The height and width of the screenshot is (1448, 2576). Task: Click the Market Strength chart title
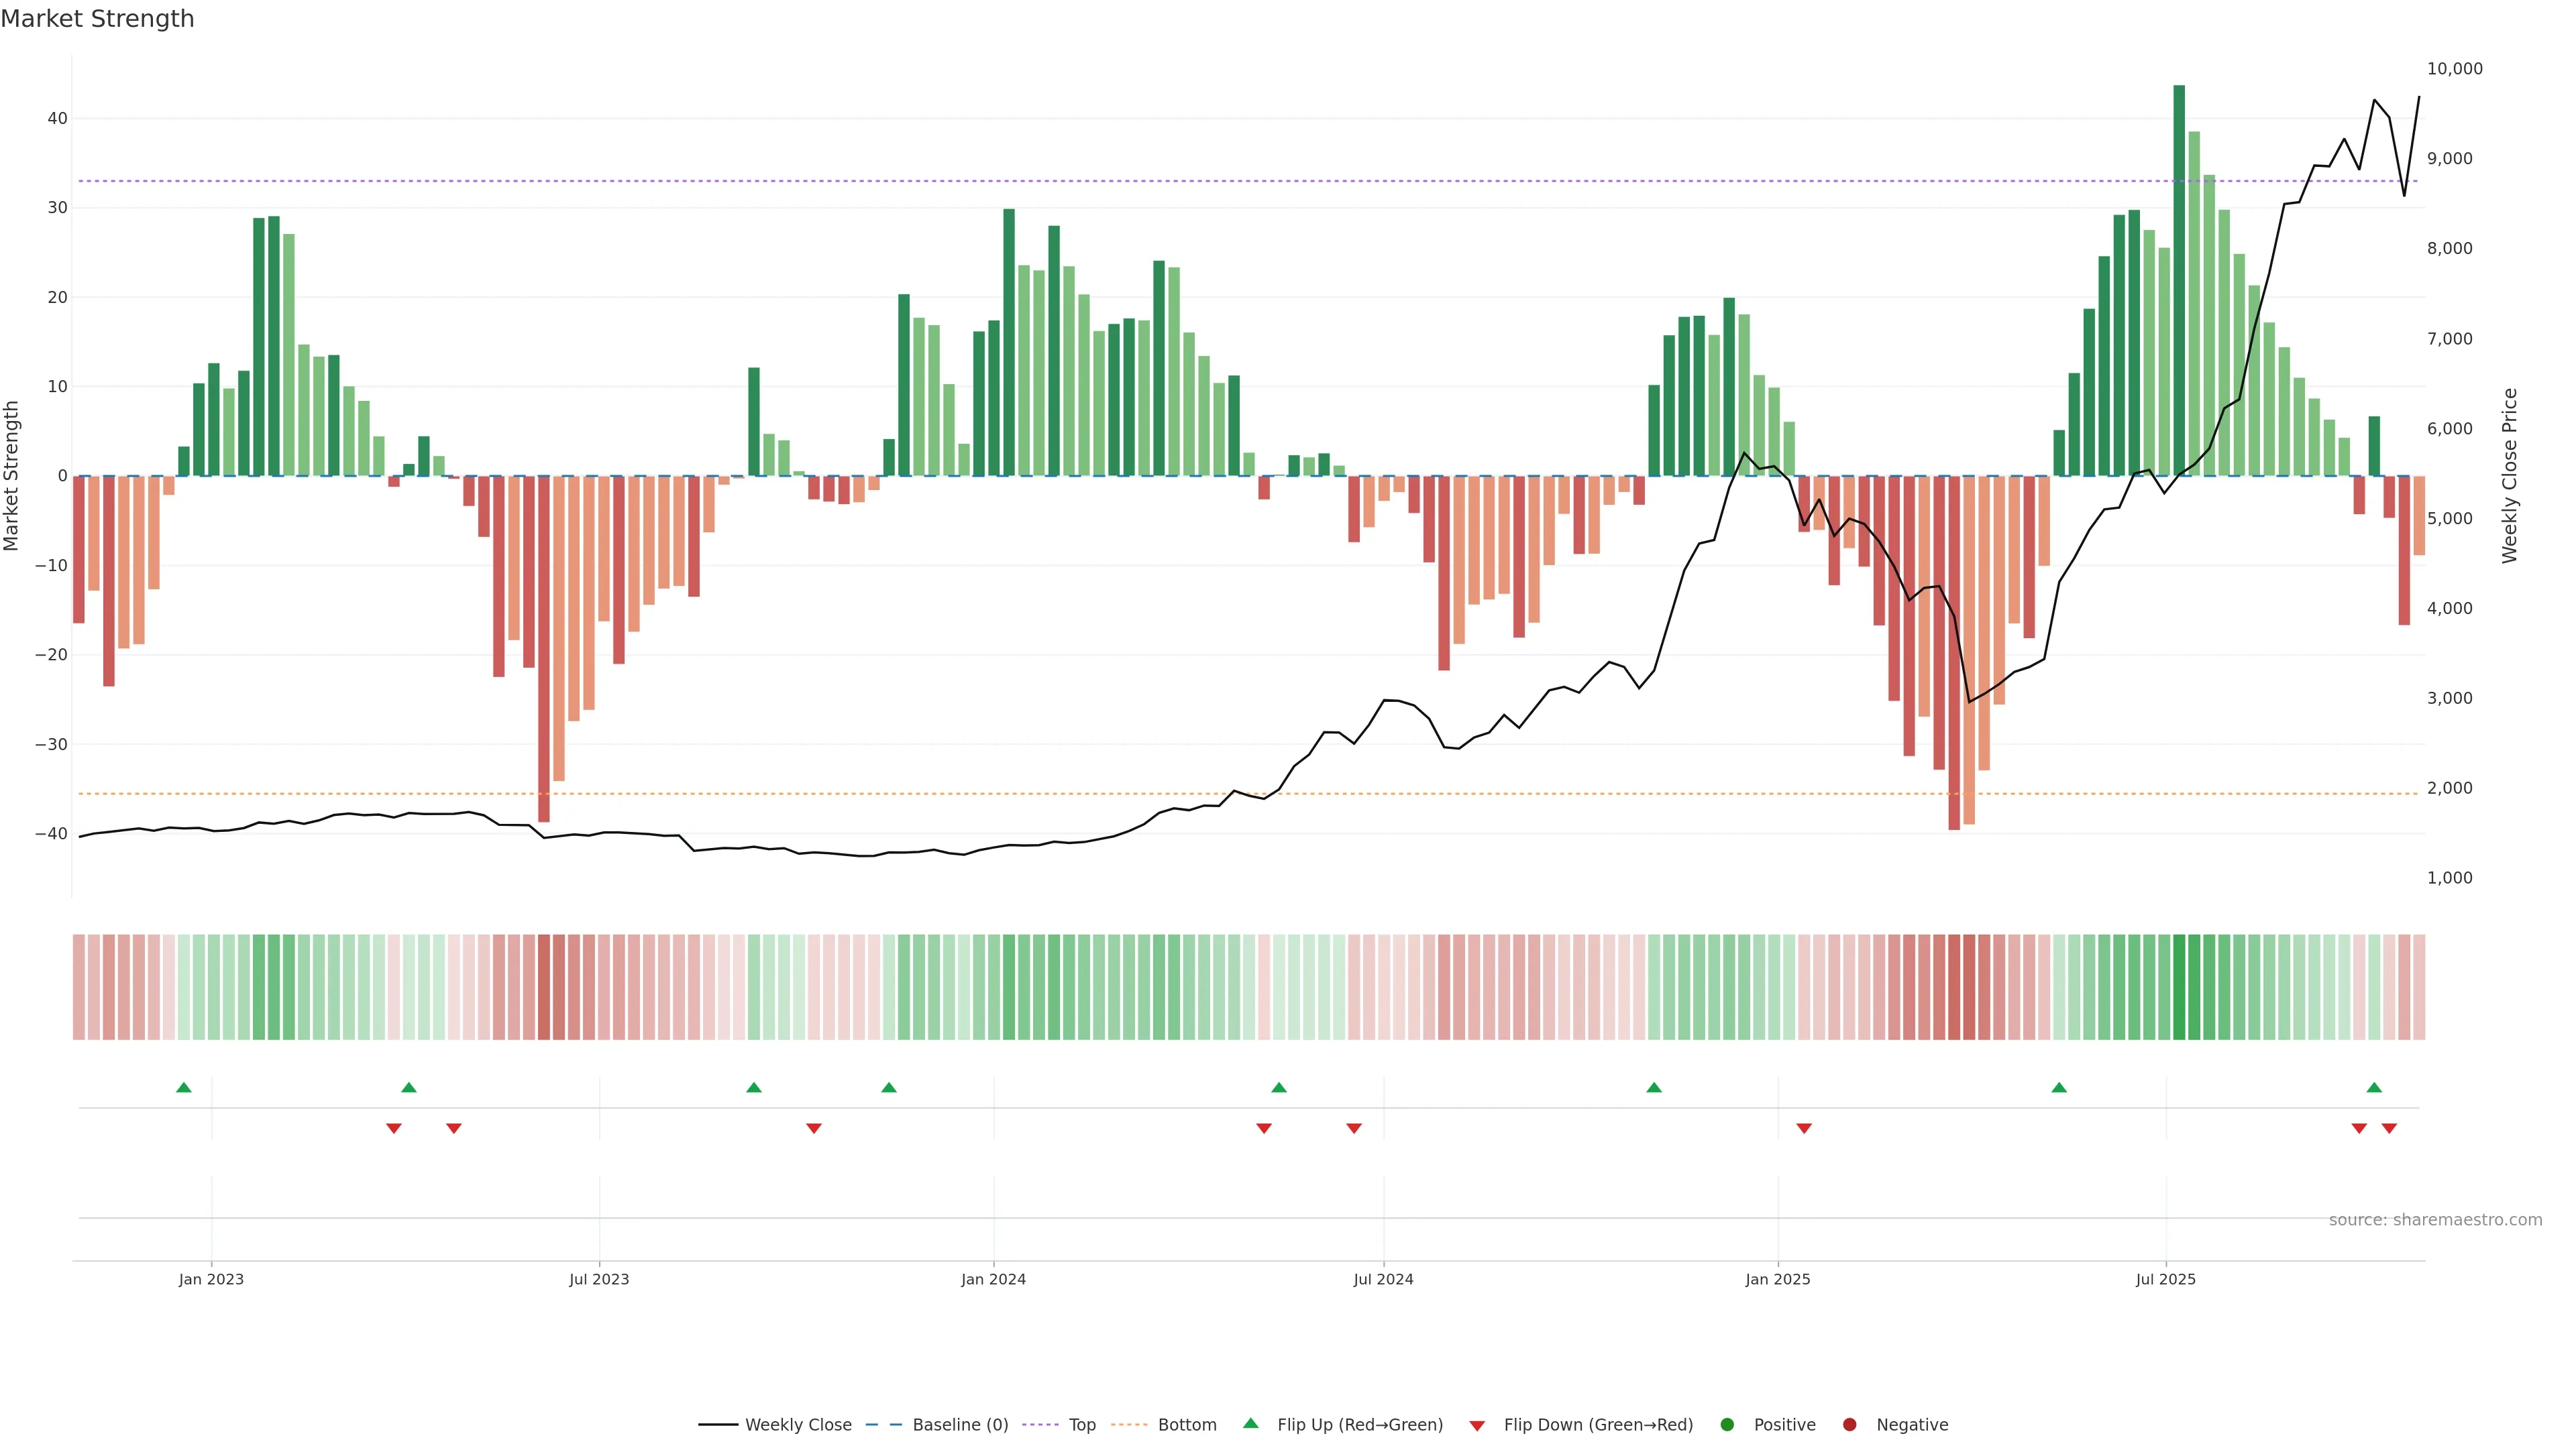point(97,19)
